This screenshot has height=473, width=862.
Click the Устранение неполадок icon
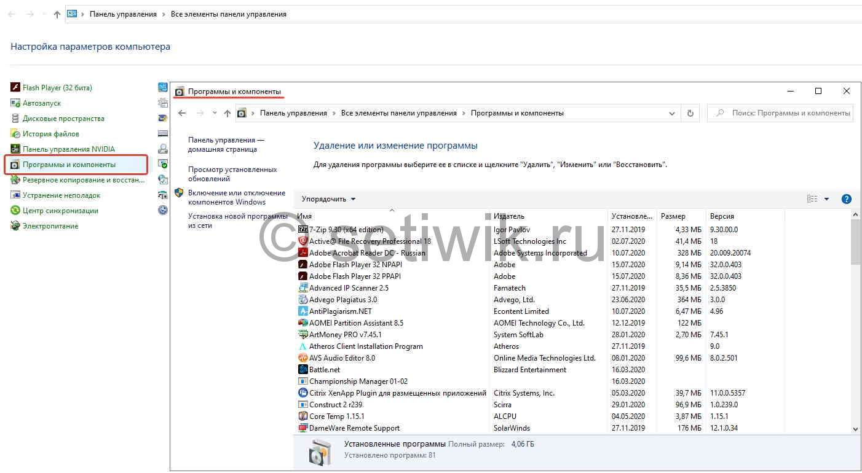[x=15, y=195]
